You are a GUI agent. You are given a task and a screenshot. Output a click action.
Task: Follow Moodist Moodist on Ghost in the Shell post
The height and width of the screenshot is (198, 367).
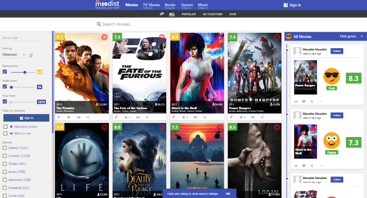(337, 115)
